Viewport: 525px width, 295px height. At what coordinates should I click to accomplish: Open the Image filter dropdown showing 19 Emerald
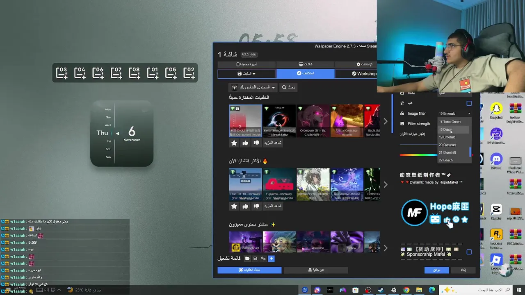point(454,113)
